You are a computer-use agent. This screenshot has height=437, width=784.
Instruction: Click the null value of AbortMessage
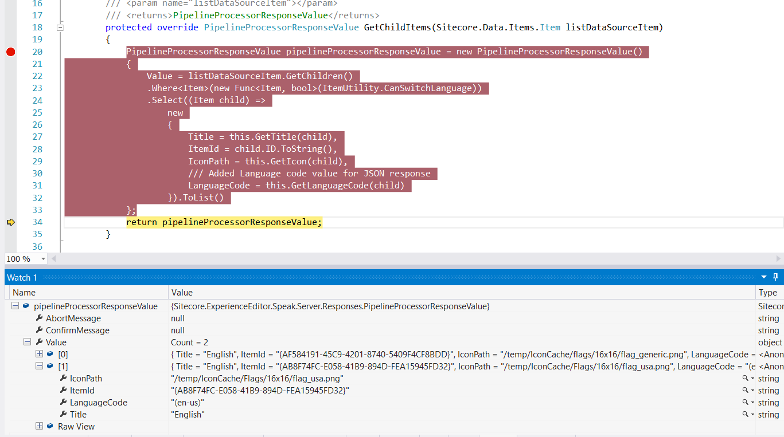(178, 318)
